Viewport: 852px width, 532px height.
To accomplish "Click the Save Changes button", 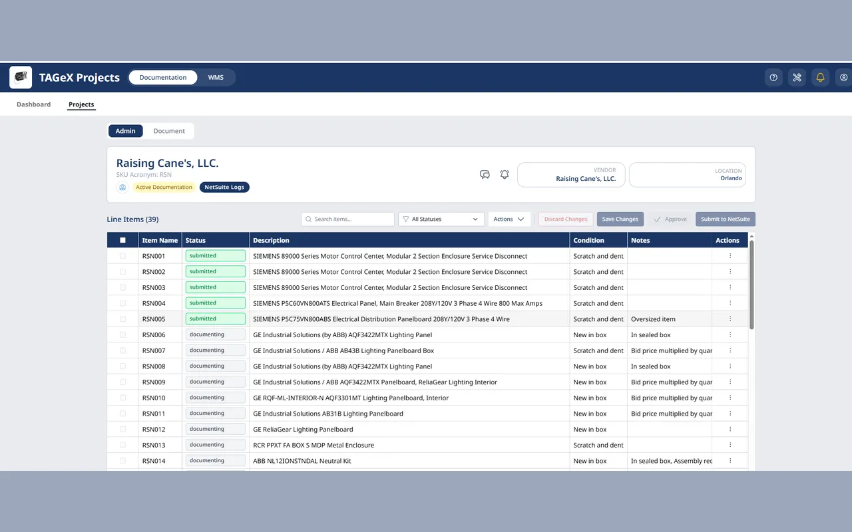I will point(620,219).
